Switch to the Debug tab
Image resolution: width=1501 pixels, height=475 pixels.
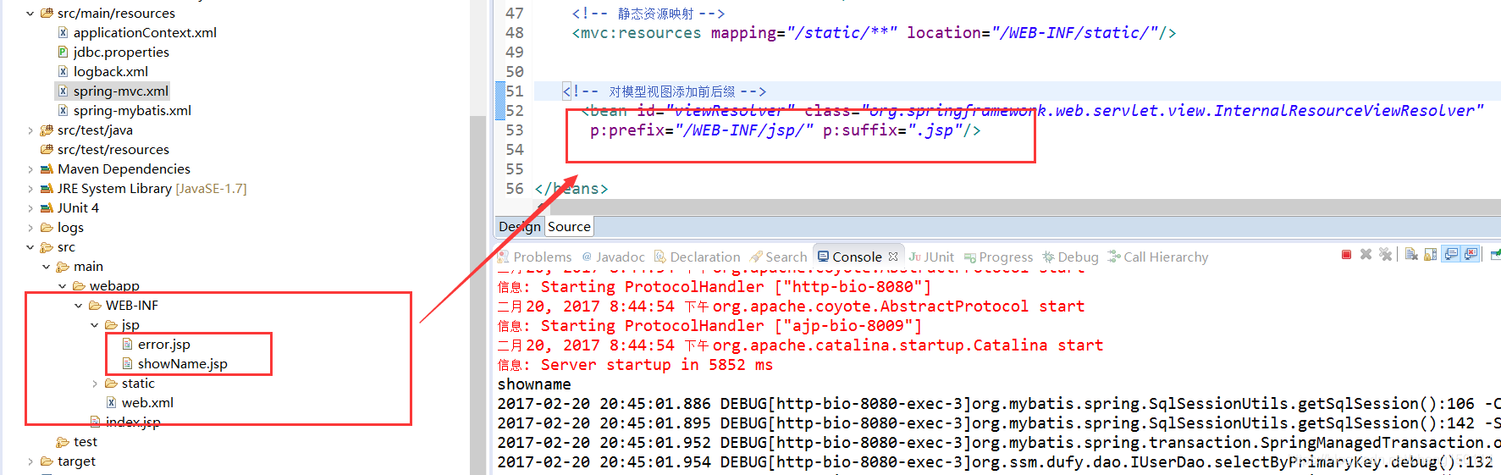(1071, 257)
